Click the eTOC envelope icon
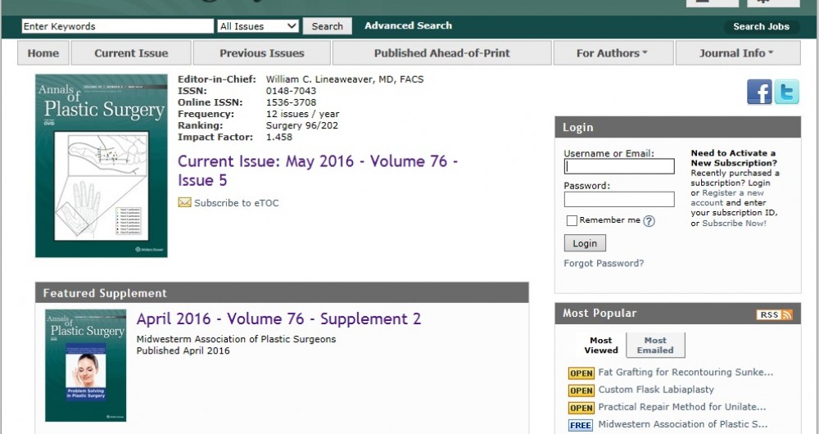This screenshot has height=434, width=819. click(x=184, y=203)
